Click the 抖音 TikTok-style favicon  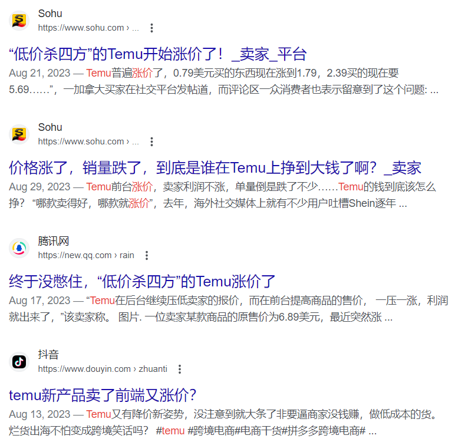coord(19,362)
